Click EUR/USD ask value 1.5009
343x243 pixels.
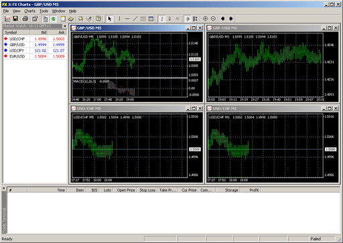click(58, 56)
